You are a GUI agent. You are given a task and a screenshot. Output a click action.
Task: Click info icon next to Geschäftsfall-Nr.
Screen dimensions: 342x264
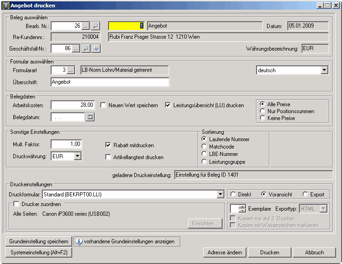pyautogui.click(x=96, y=48)
